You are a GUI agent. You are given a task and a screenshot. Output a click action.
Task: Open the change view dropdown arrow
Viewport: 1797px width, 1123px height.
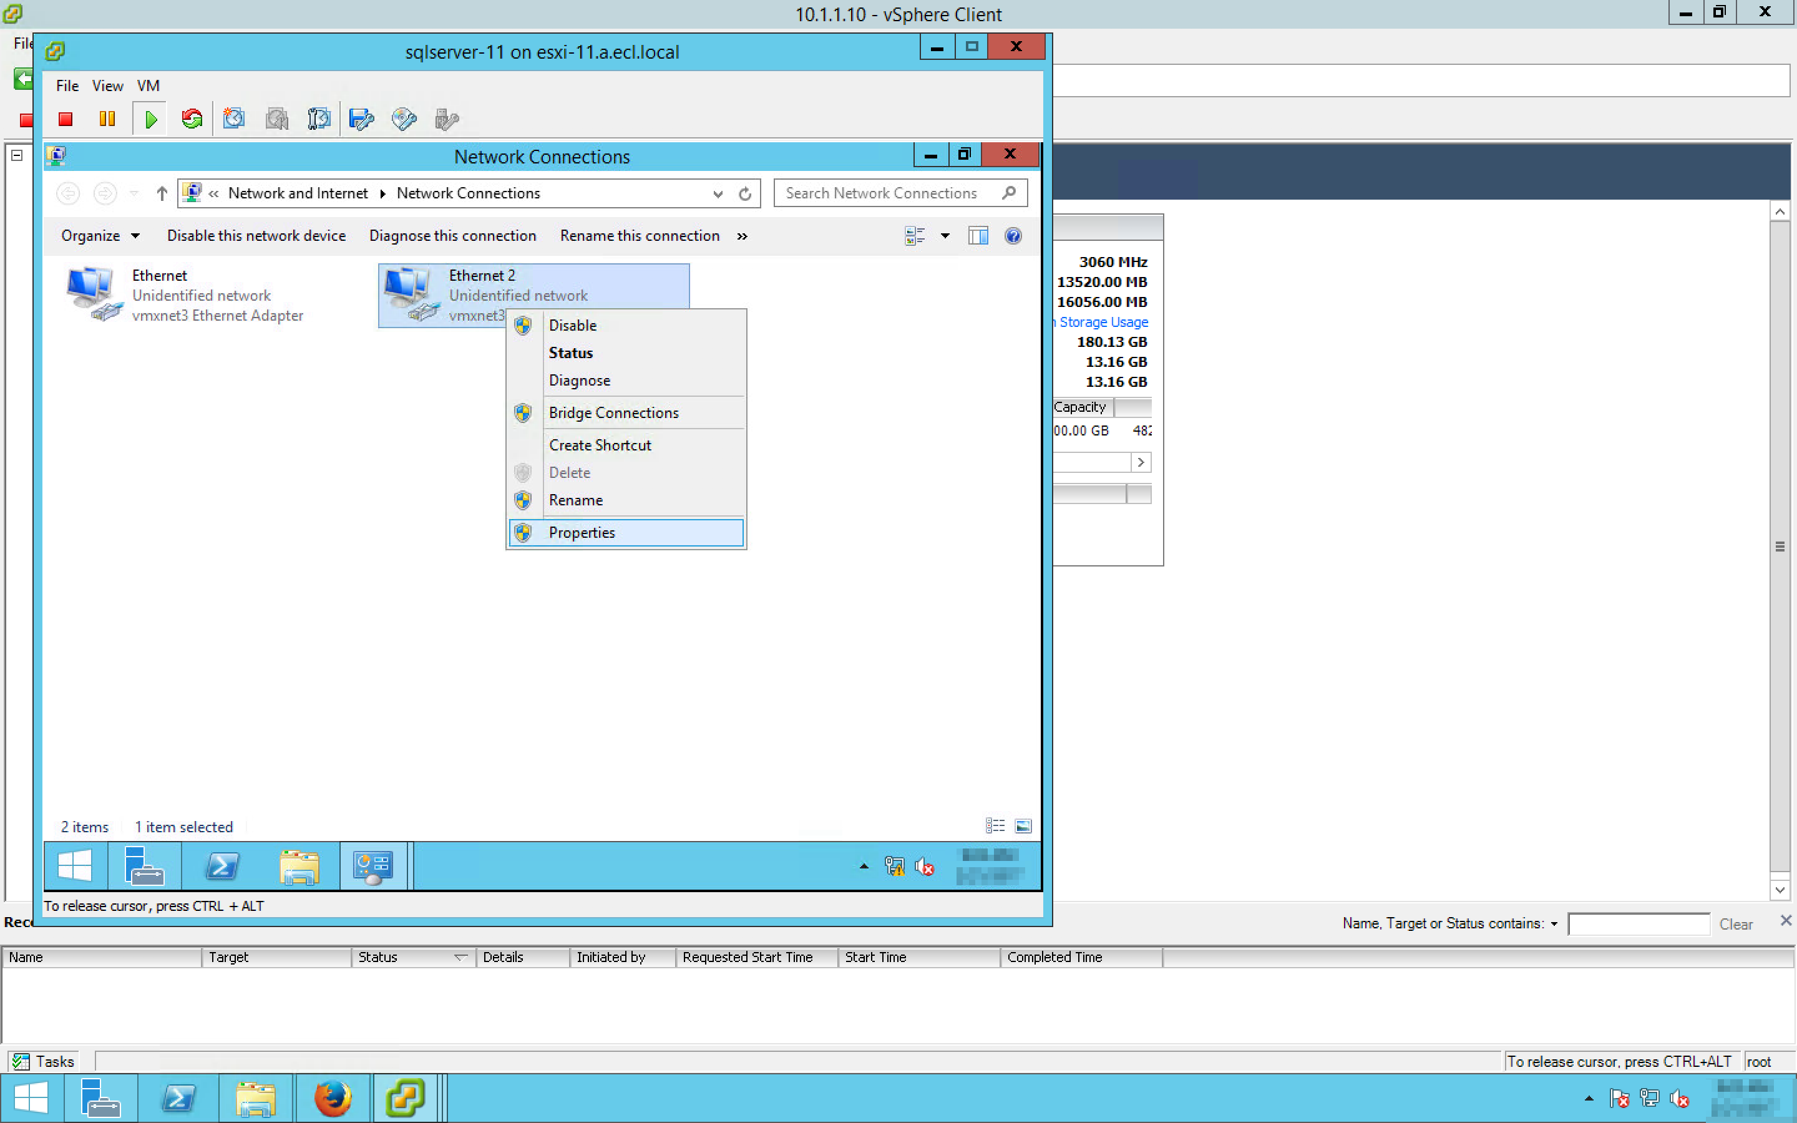click(x=945, y=236)
